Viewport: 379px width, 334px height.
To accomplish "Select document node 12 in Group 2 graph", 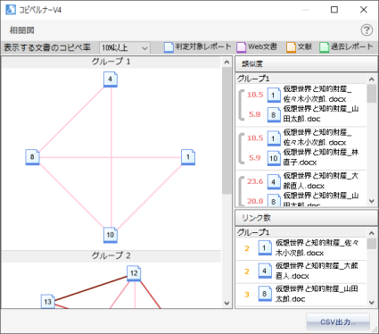I will pyautogui.click(x=134, y=273).
